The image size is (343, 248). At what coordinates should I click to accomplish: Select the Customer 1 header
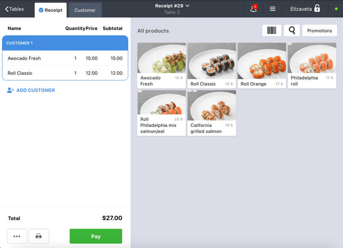pyautogui.click(x=65, y=43)
